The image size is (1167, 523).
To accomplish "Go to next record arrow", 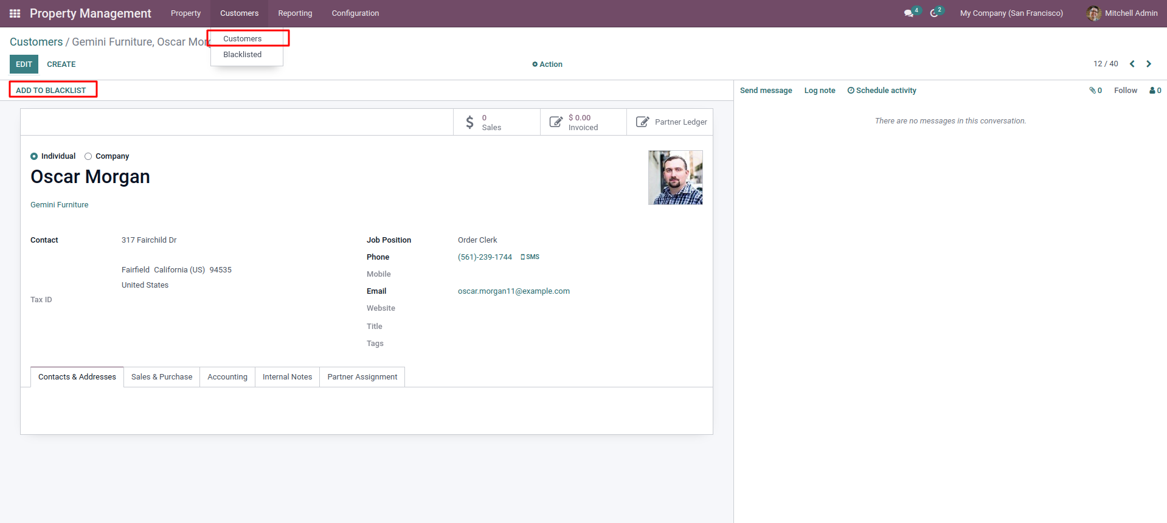I will point(1149,64).
